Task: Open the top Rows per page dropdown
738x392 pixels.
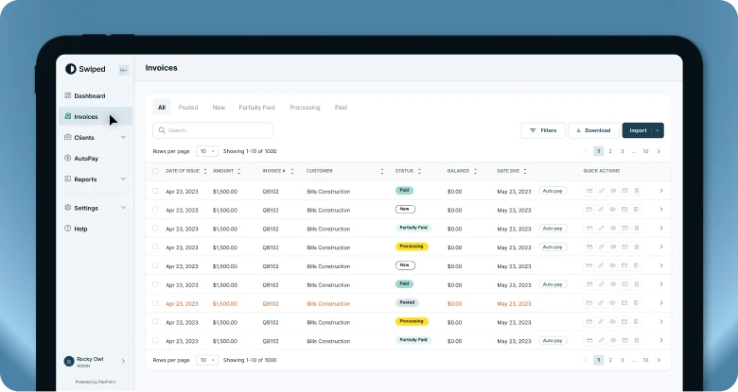Action: click(x=207, y=151)
